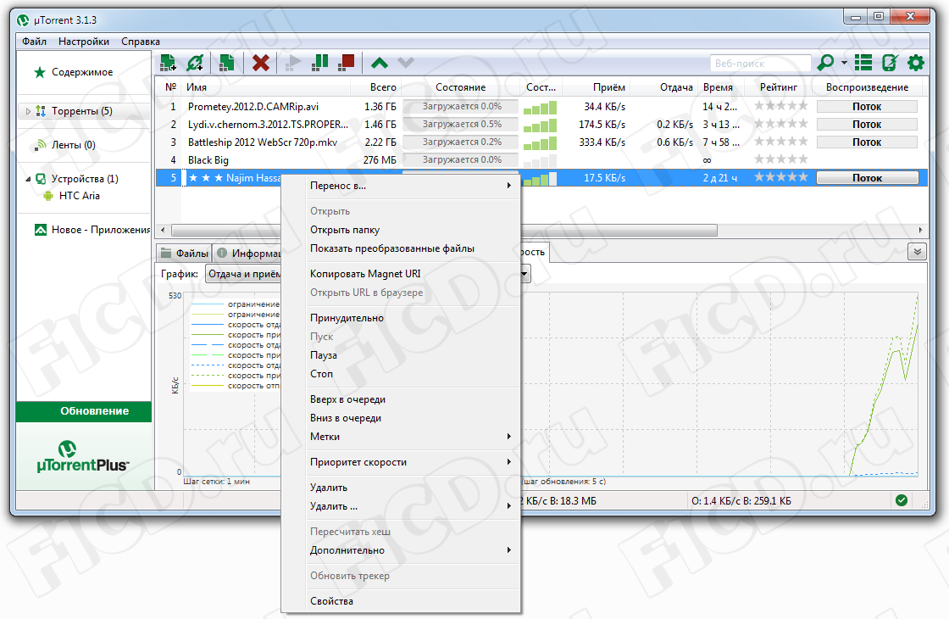Viewport: 949px width, 619px height.
Task: Click the Add Torrent from URL icon
Action: point(196,63)
